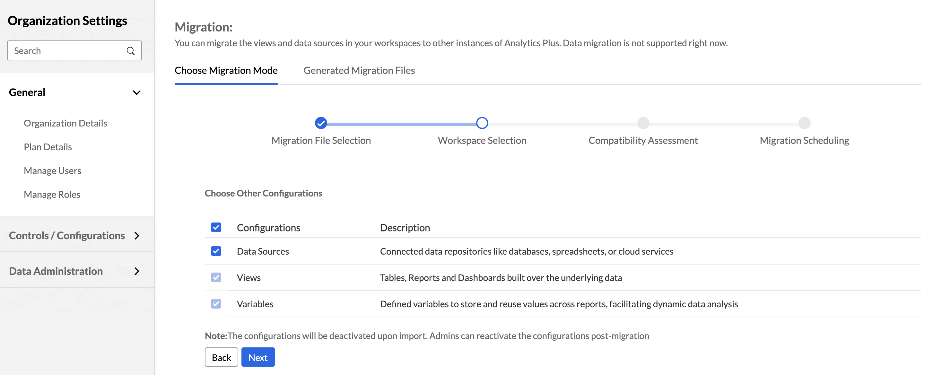Screen dimensions: 933x375
Task: Expand Controls / Configurations section
Action: pyautogui.click(x=136, y=236)
